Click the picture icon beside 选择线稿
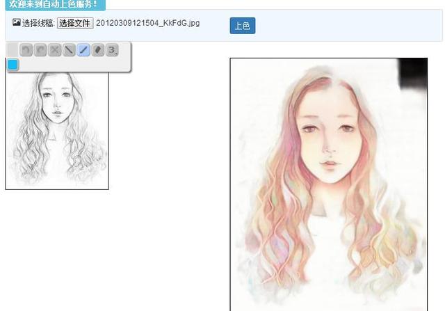The image size is (445, 311). coord(17,22)
